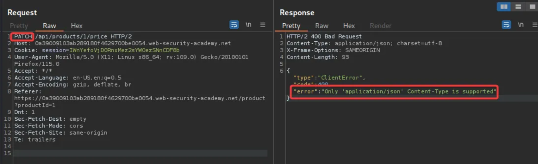
Task: Select top-bottom split layout icon
Action: (x=518, y=7)
